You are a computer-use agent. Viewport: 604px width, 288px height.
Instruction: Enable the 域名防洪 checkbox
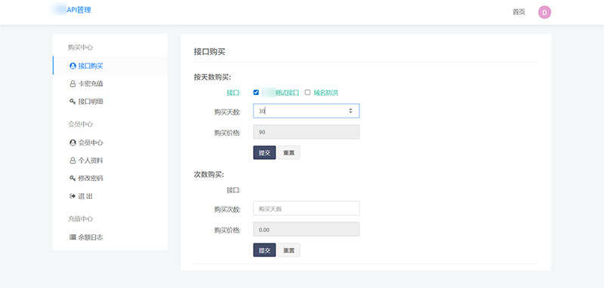pos(307,92)
